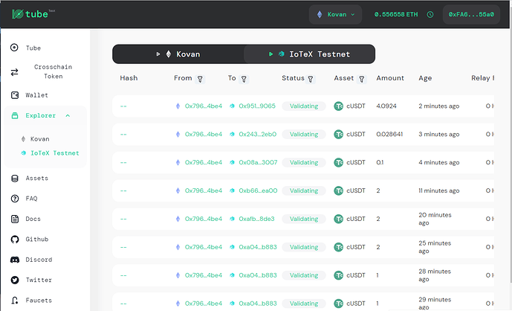Click Ethereum icon beside From in 3 minutes ago row
The width and height of the screenshot is (512, 311).
click(x=178, y=134)
